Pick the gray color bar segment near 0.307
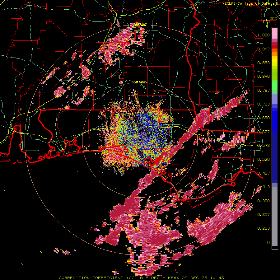280x280 pixels. coord(275,216)
